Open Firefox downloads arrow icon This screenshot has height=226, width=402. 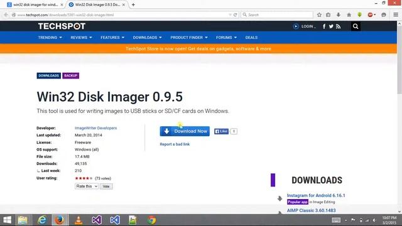[x=339, y=15]
